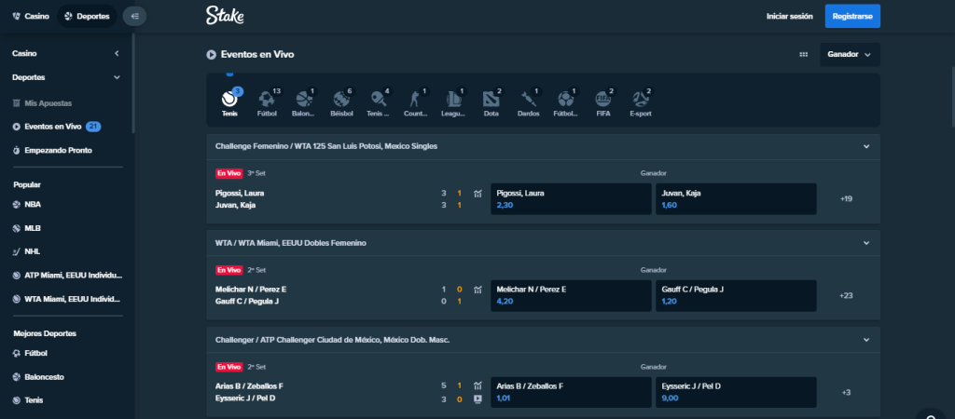
Task: Select the Dardos icon
Action: (528, 102)
